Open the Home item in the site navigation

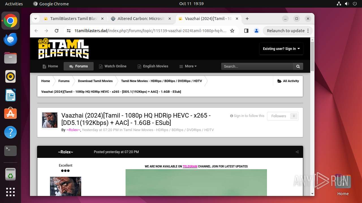point(50,66)
